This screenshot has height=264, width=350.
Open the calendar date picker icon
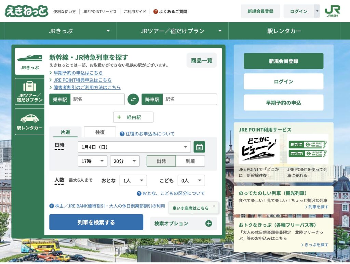tap(199, 147)
